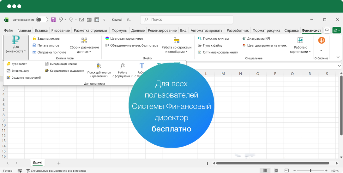
Task: Click the Redo arrow icon
Action: click(x=71, y=20)
